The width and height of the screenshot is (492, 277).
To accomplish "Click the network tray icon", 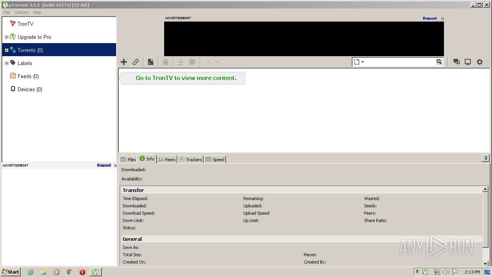I will point(437,272).
